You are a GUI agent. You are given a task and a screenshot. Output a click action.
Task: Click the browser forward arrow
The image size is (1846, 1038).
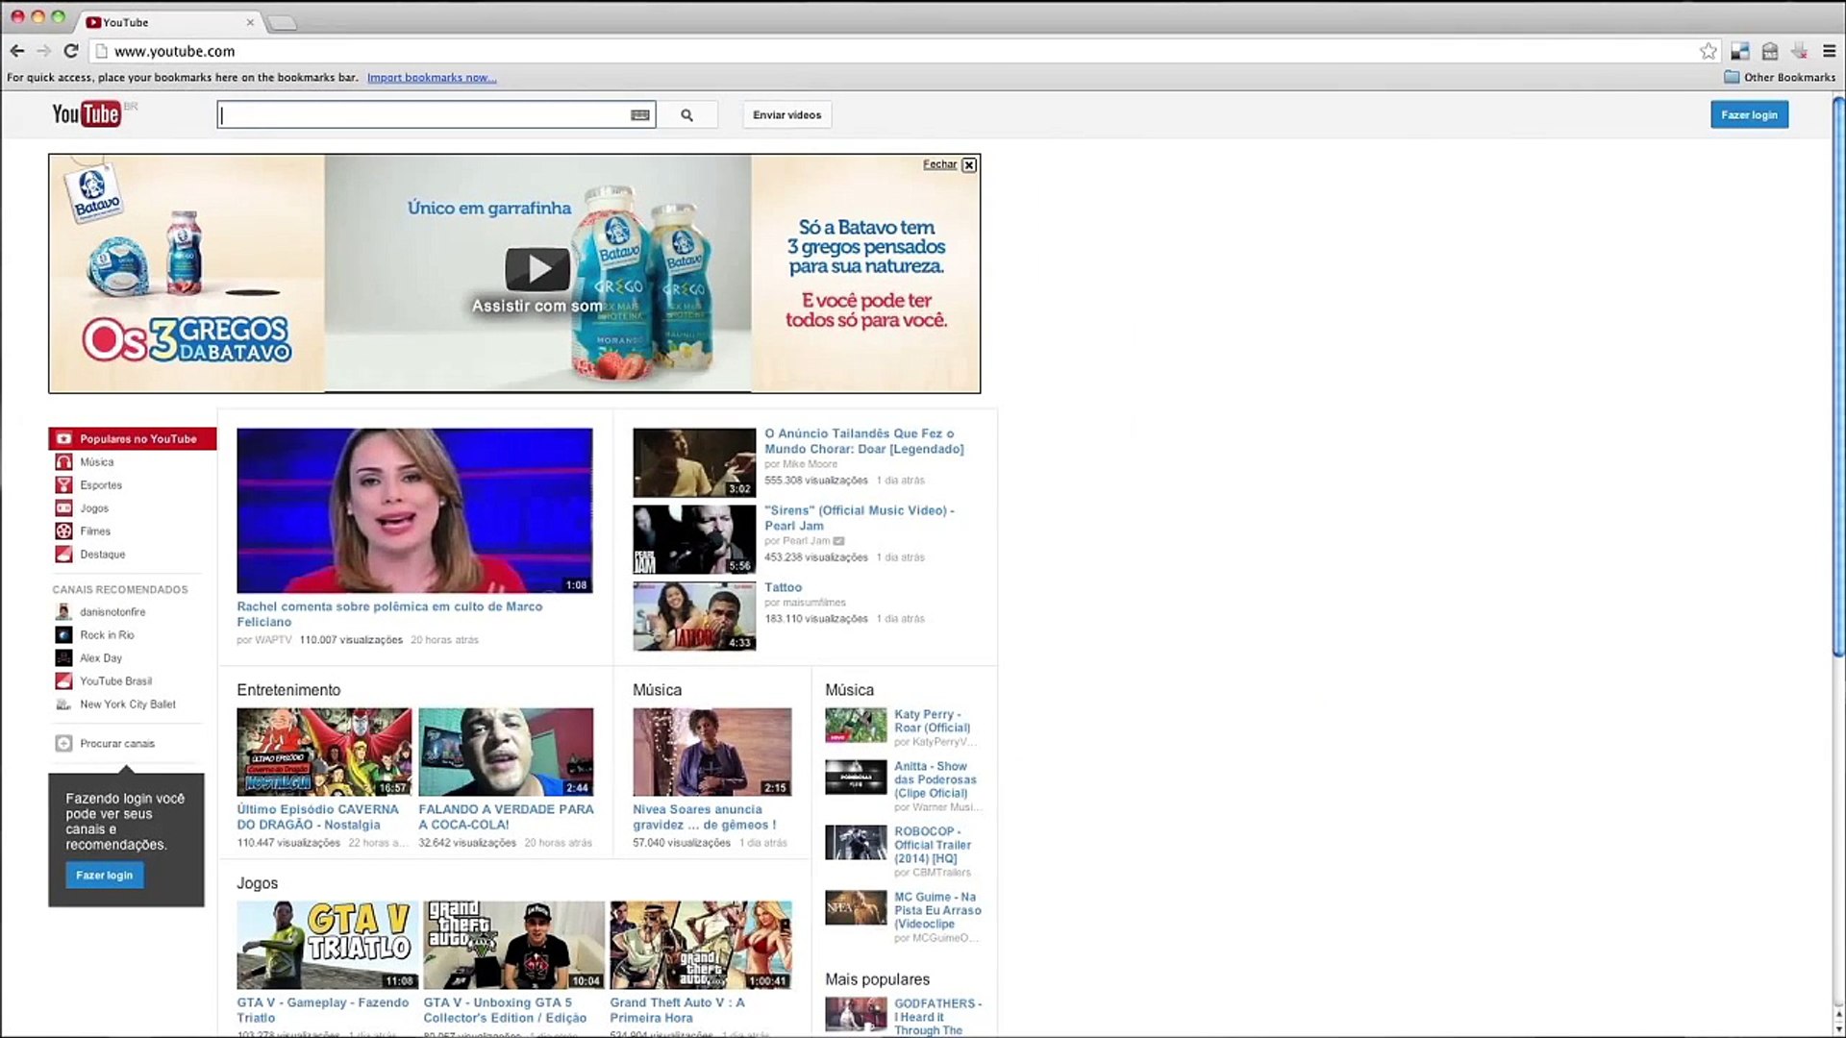tap(43, 51)
